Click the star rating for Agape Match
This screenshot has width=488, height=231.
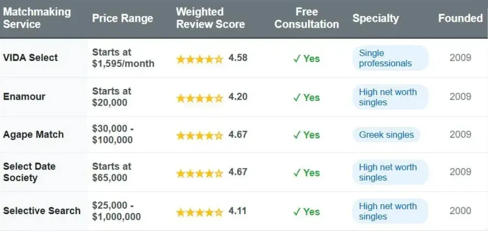[x=200, y=135]
